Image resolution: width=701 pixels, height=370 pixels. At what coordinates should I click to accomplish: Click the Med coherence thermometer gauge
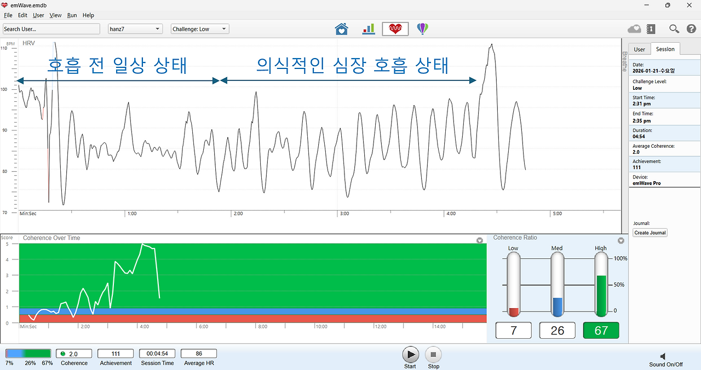pos(557,285)
